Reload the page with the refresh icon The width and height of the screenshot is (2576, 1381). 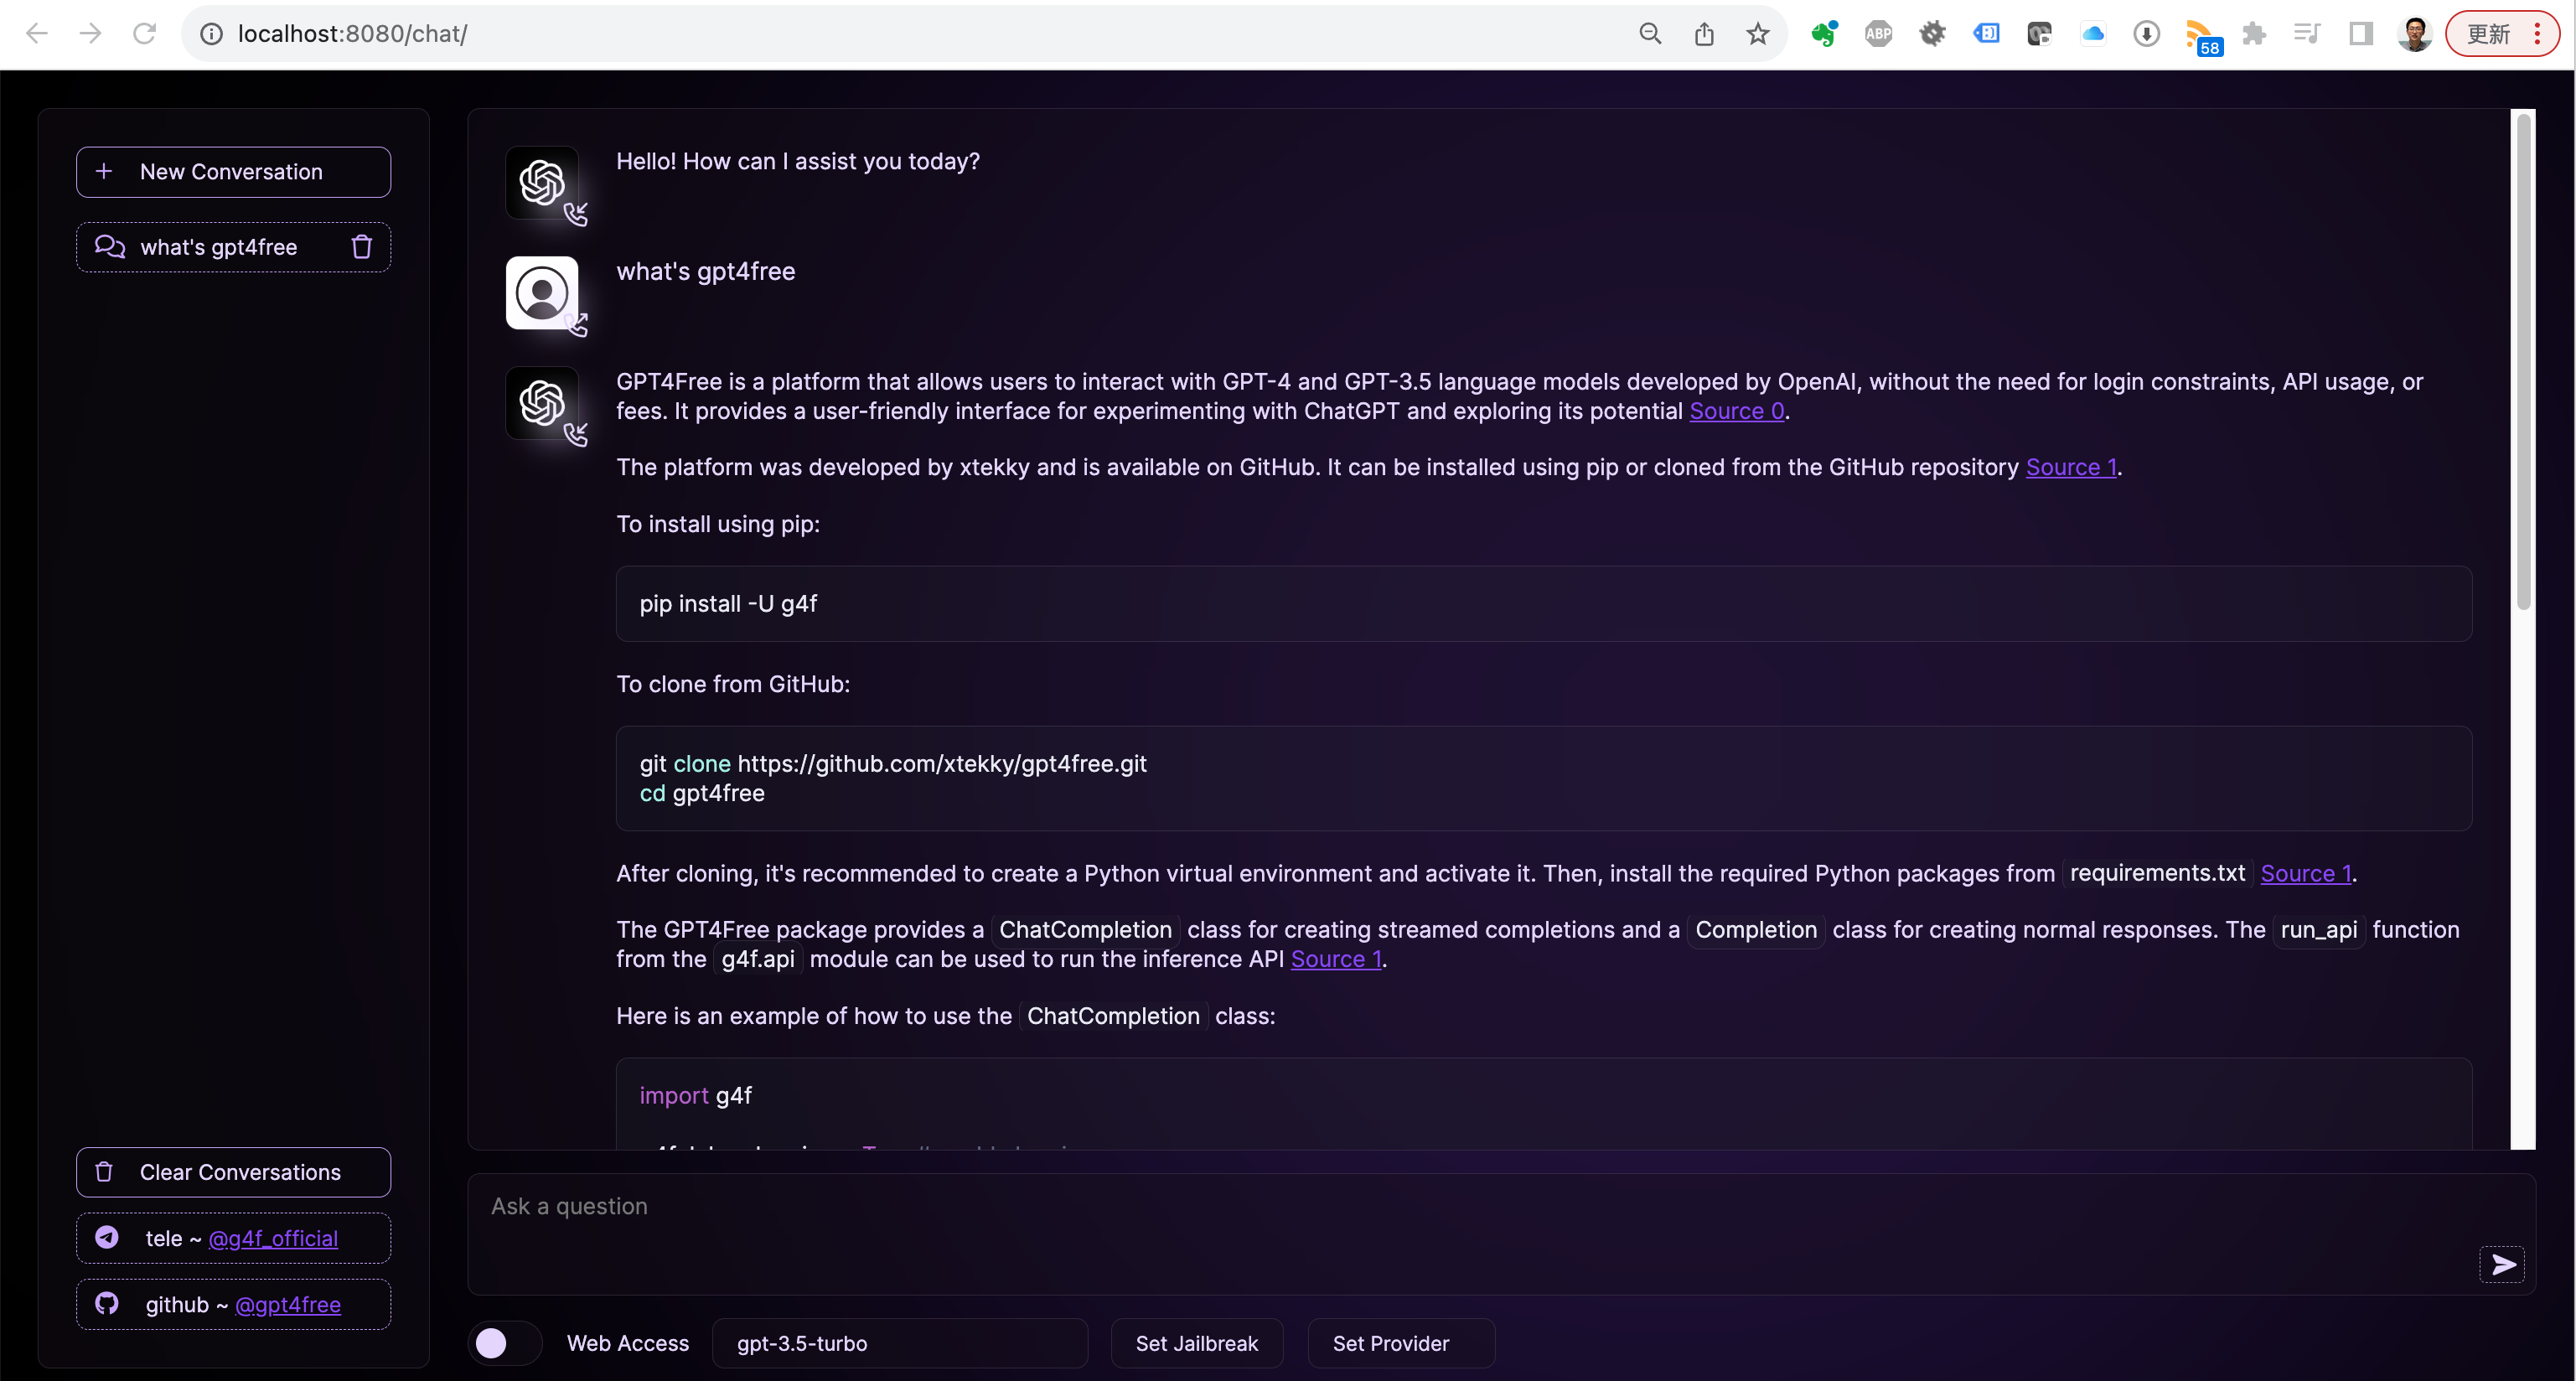[x=145, y=34]
